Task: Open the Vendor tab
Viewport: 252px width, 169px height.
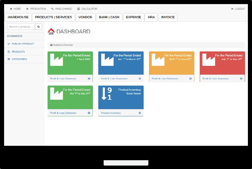Action: (x=85, y=17)
